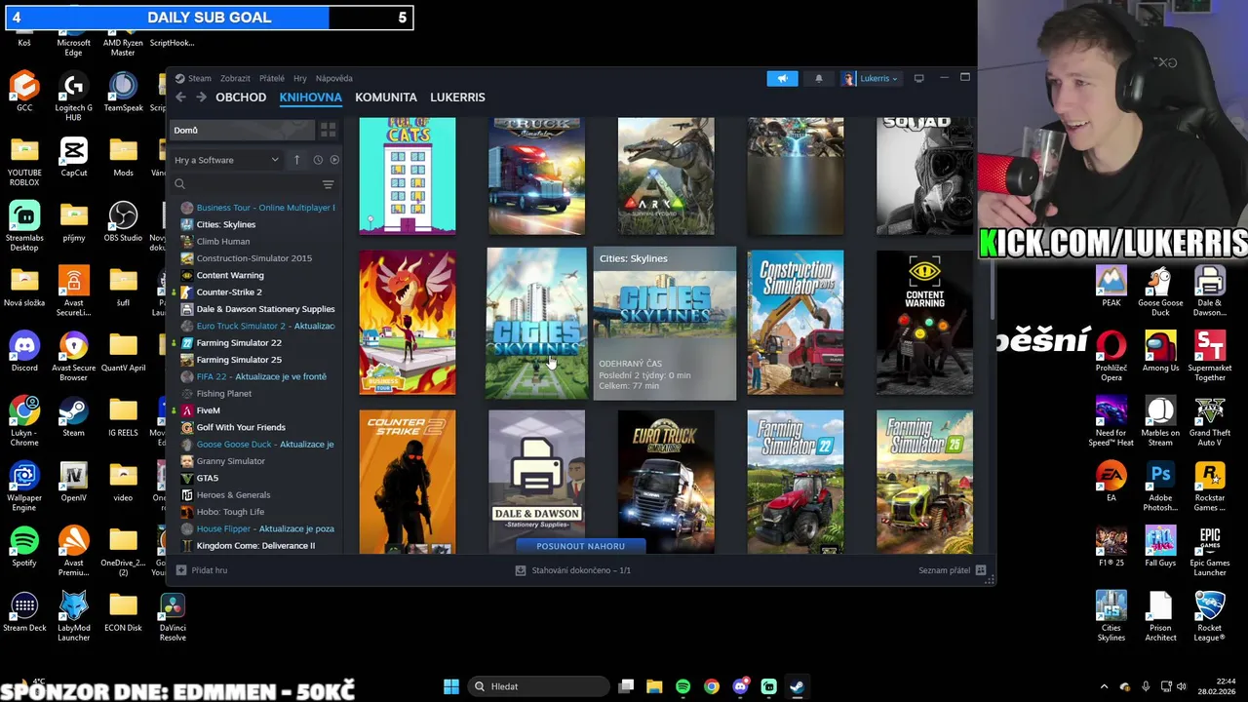This screenshot has width=1248, height=702.
Task: Select Cities: Skylines in the game list
Action: click(257, 224)
